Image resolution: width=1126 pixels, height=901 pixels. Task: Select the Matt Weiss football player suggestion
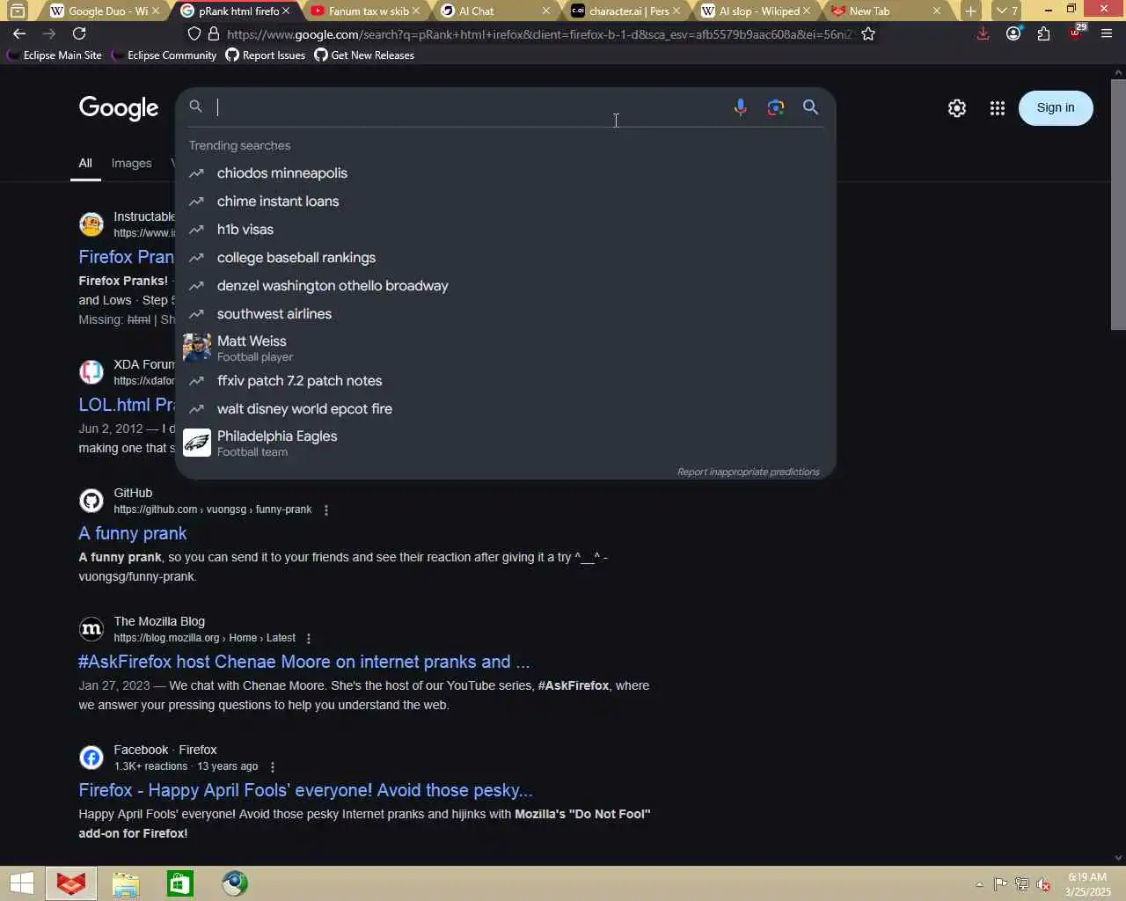click(505, 348)
